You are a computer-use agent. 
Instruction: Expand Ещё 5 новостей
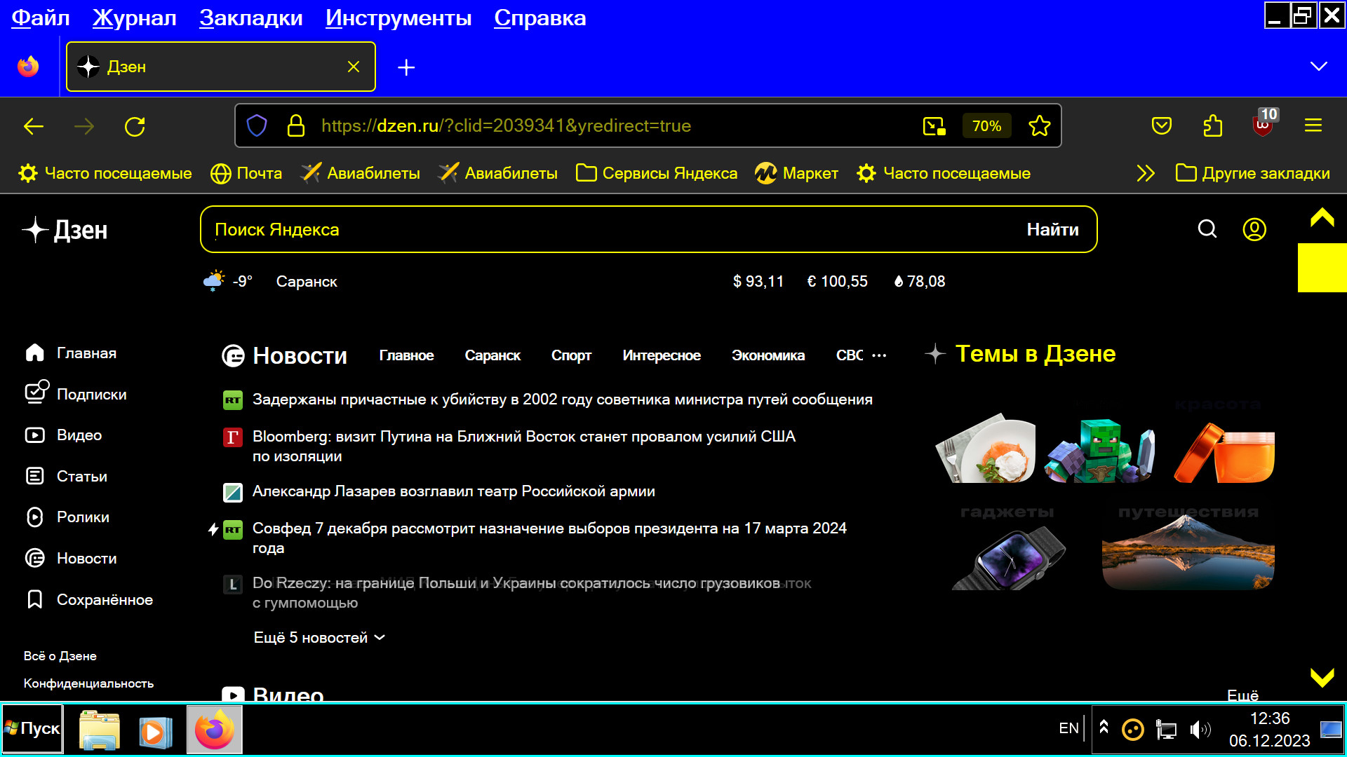point(319,638)
